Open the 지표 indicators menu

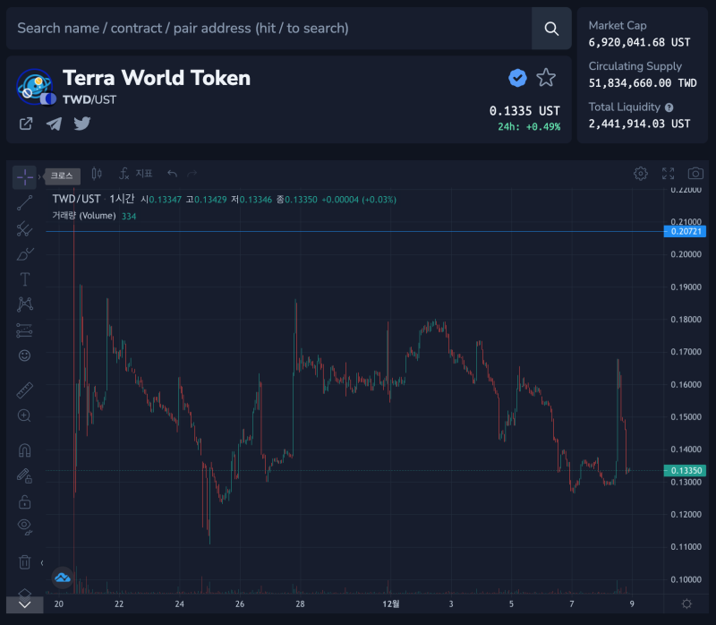(136, 174)
